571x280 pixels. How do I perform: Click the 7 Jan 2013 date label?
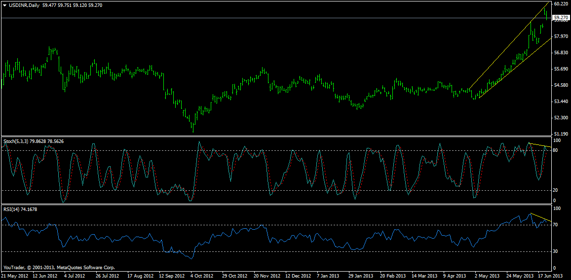328,276
